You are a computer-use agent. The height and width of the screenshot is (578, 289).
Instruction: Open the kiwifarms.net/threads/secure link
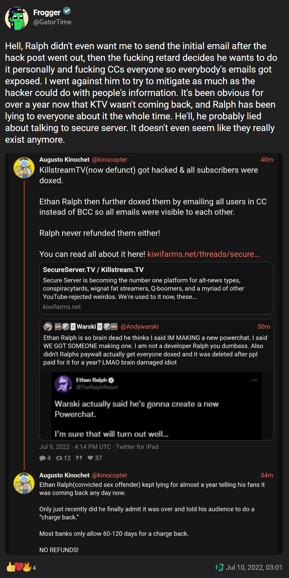pos(203,254)
